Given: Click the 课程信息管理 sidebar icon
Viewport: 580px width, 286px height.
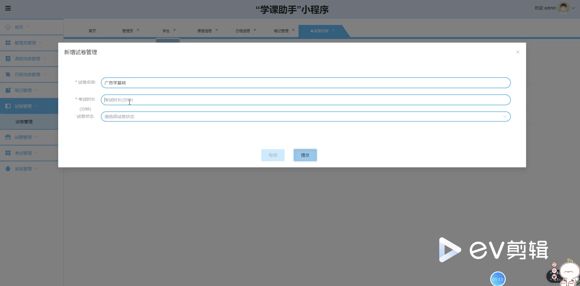Looking at the screenshot, I should [x=8, y=58].
